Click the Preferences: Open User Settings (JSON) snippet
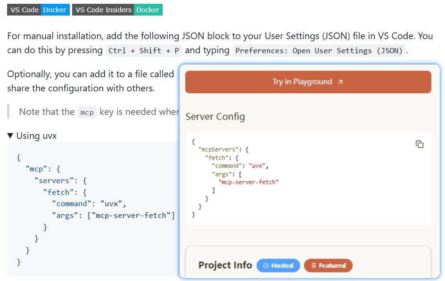 319,51
